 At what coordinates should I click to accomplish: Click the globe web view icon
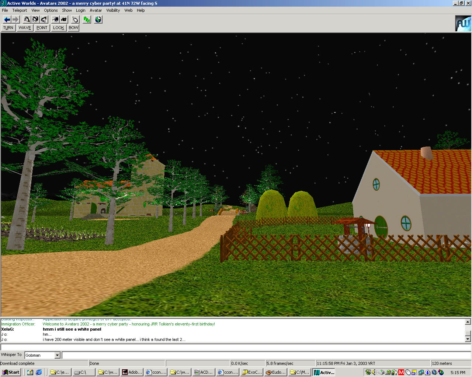pos(98,20)
